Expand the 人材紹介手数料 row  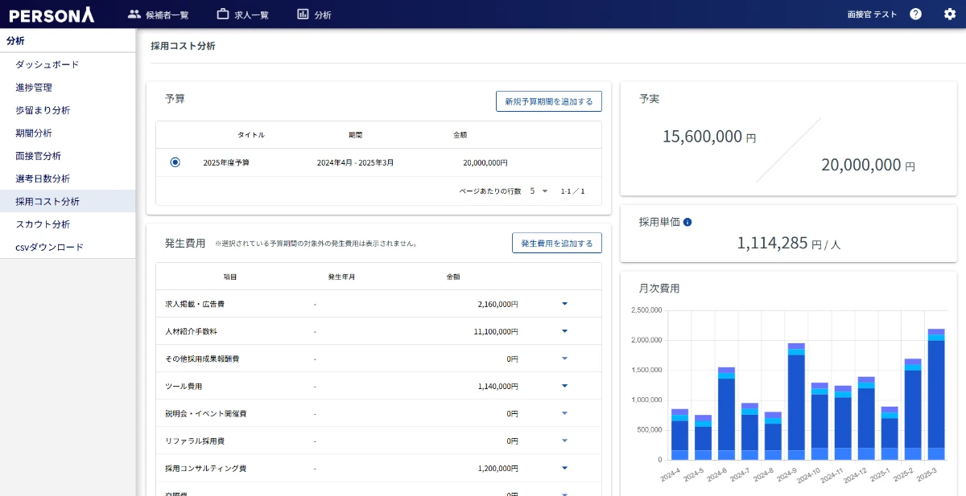tap(564, 331)
